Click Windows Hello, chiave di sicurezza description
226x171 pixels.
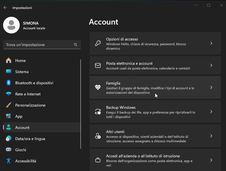(146, 46)
